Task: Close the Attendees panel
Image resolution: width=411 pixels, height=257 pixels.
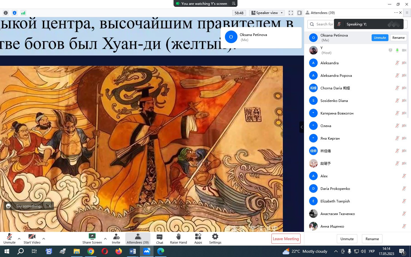Action: (x=400, y=13)
